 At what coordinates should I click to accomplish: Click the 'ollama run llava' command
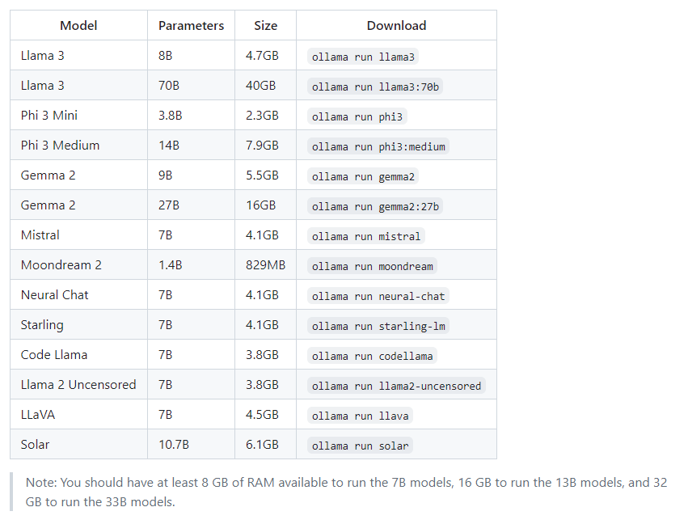point(360,415)
